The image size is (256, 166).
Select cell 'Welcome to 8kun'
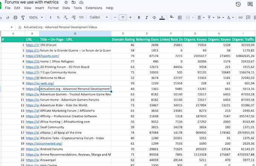pyautogui.click(x=75, y=78)
